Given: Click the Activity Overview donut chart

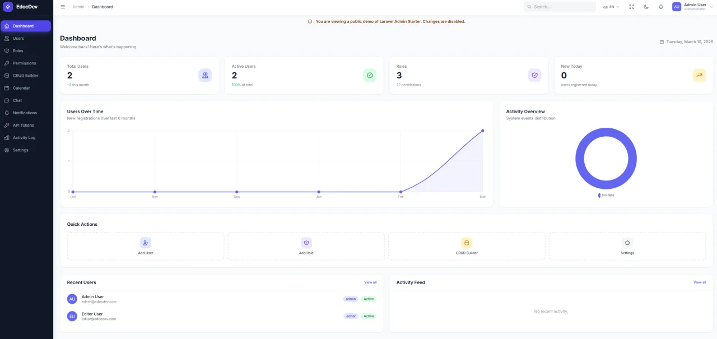Looking at the screenshot, I should [606, 159].
